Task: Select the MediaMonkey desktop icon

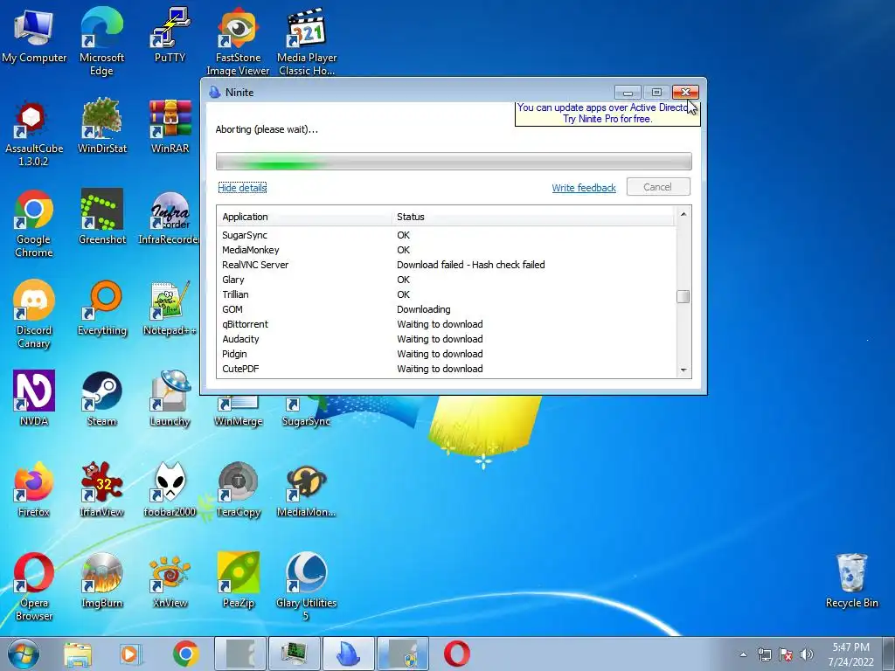Action: [307, 489]
